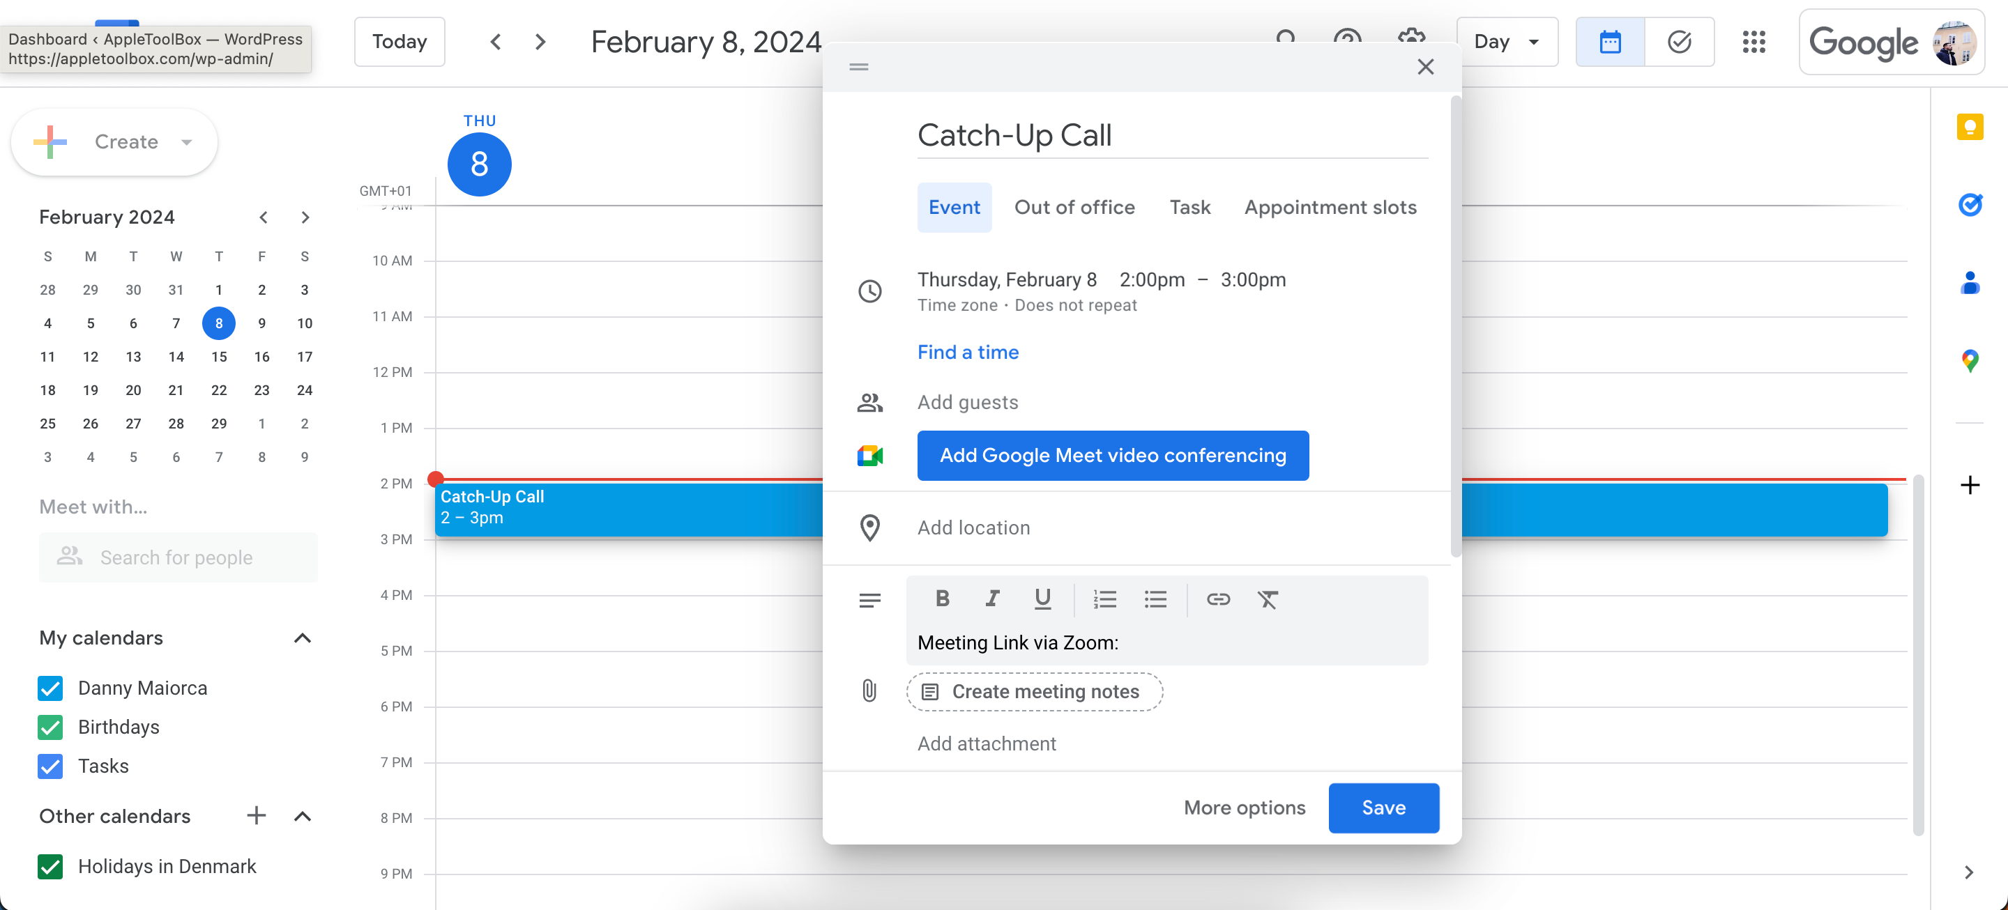This screenshot has height=910, width=2008.
Task: Open the Google apps grid launcher
Action: pyautogui.click(x=1755, y=42)
